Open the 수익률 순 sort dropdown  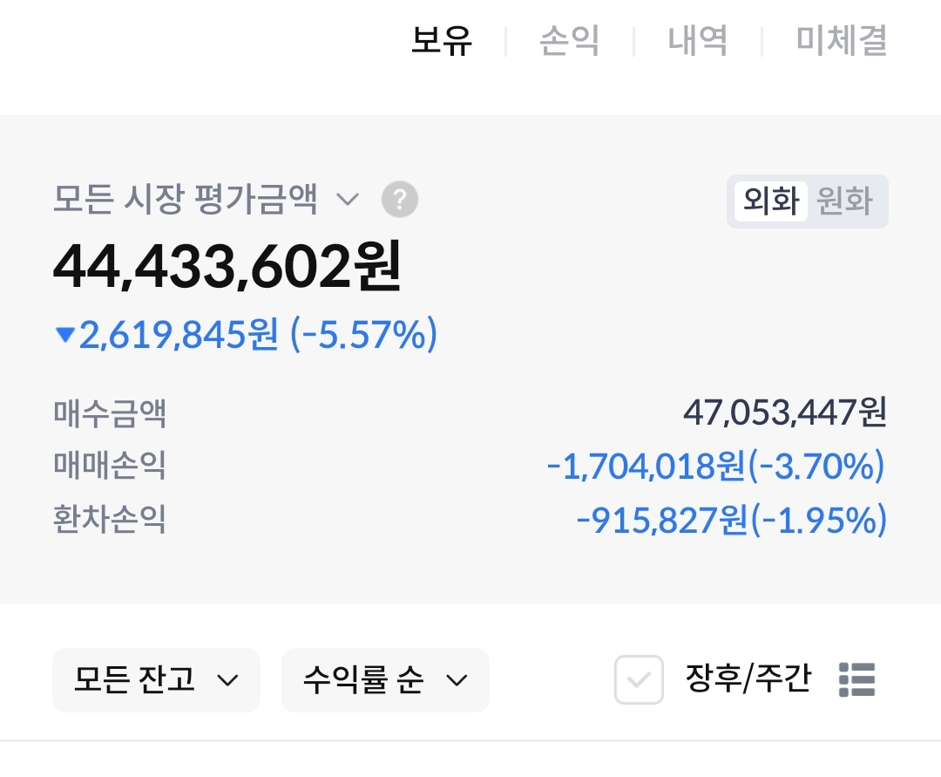tap(384, 679)
